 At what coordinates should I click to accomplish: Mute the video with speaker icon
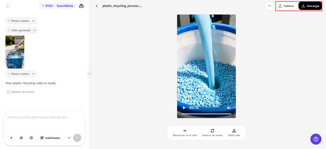[x=229, y=108]
